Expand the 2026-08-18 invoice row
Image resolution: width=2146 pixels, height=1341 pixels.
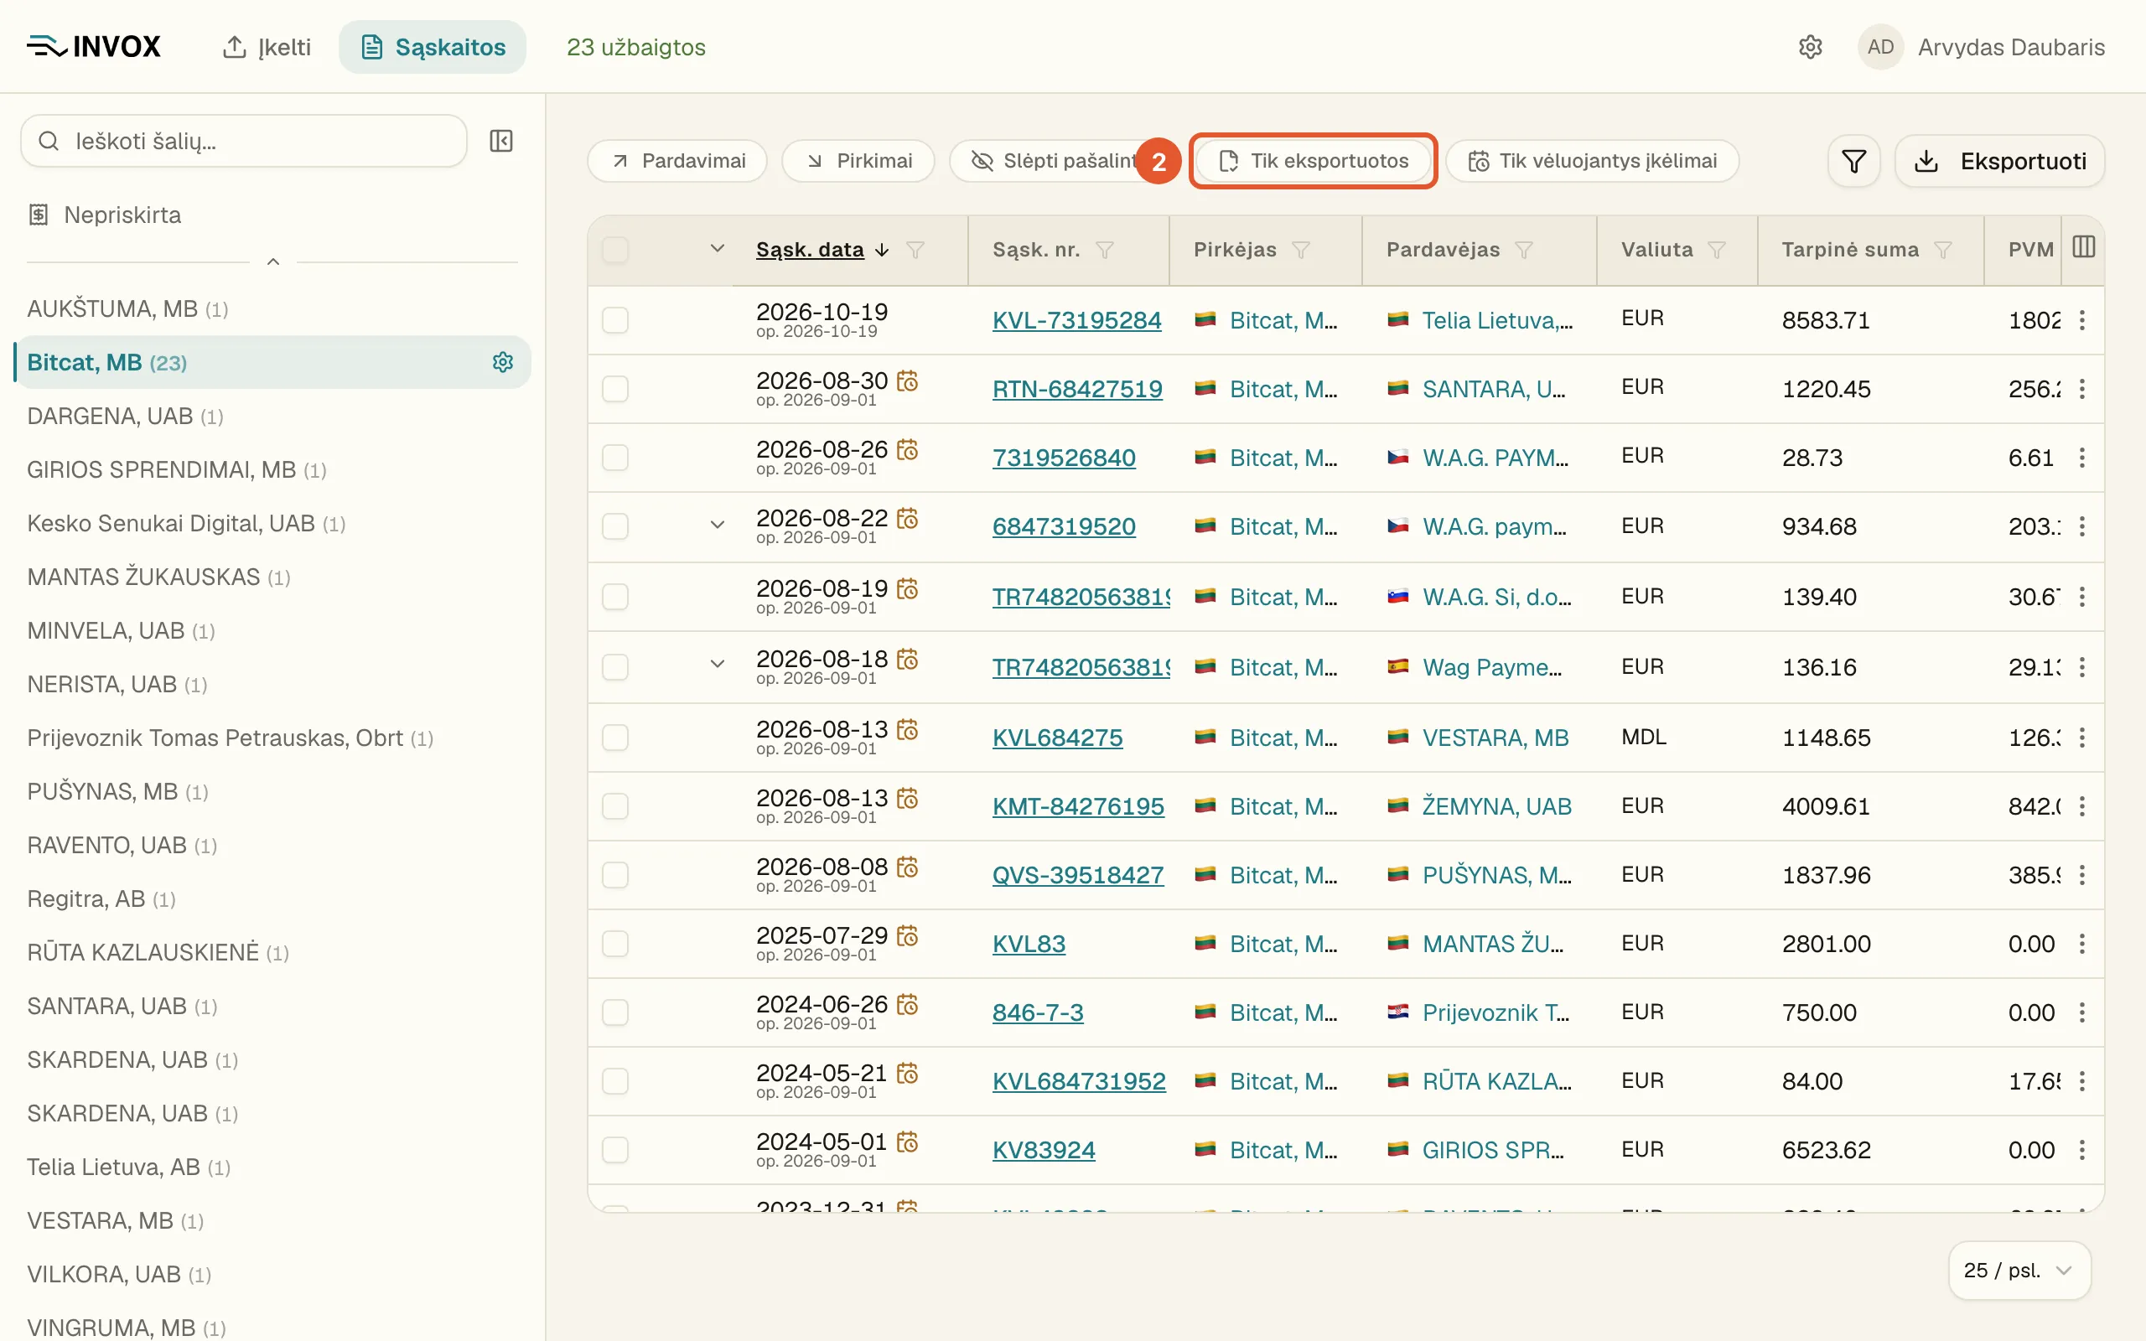[718, 665]
